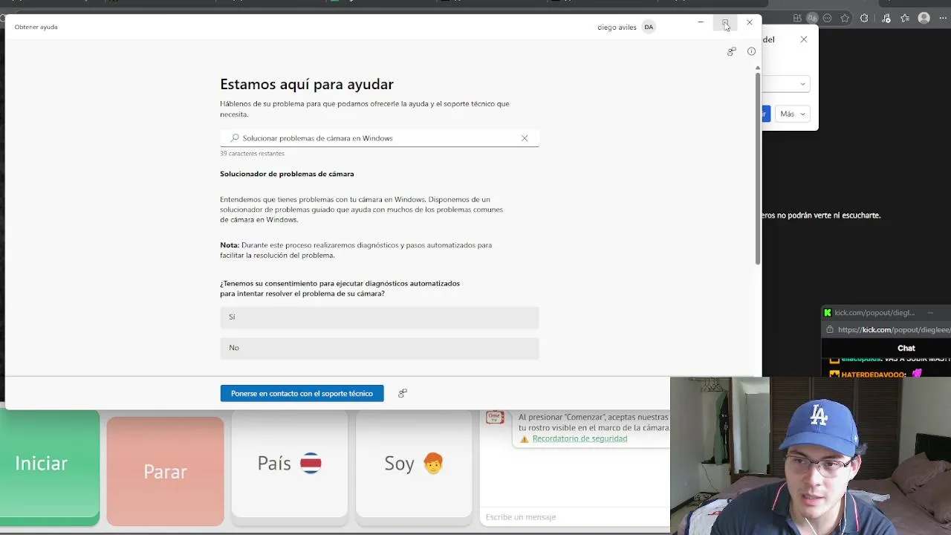
Task: Click the face emoji in Soy
Action: (433, 464)
